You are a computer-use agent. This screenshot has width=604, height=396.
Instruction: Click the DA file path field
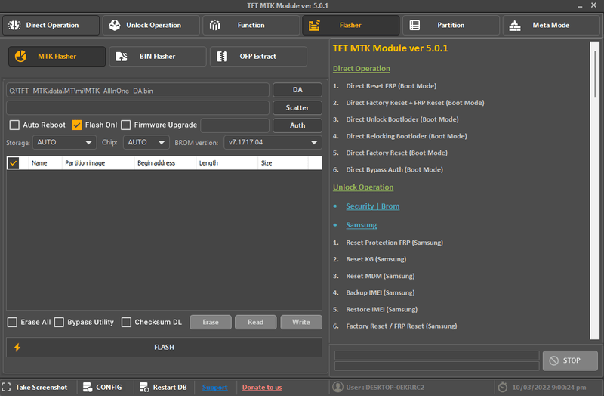pos(137,91)
